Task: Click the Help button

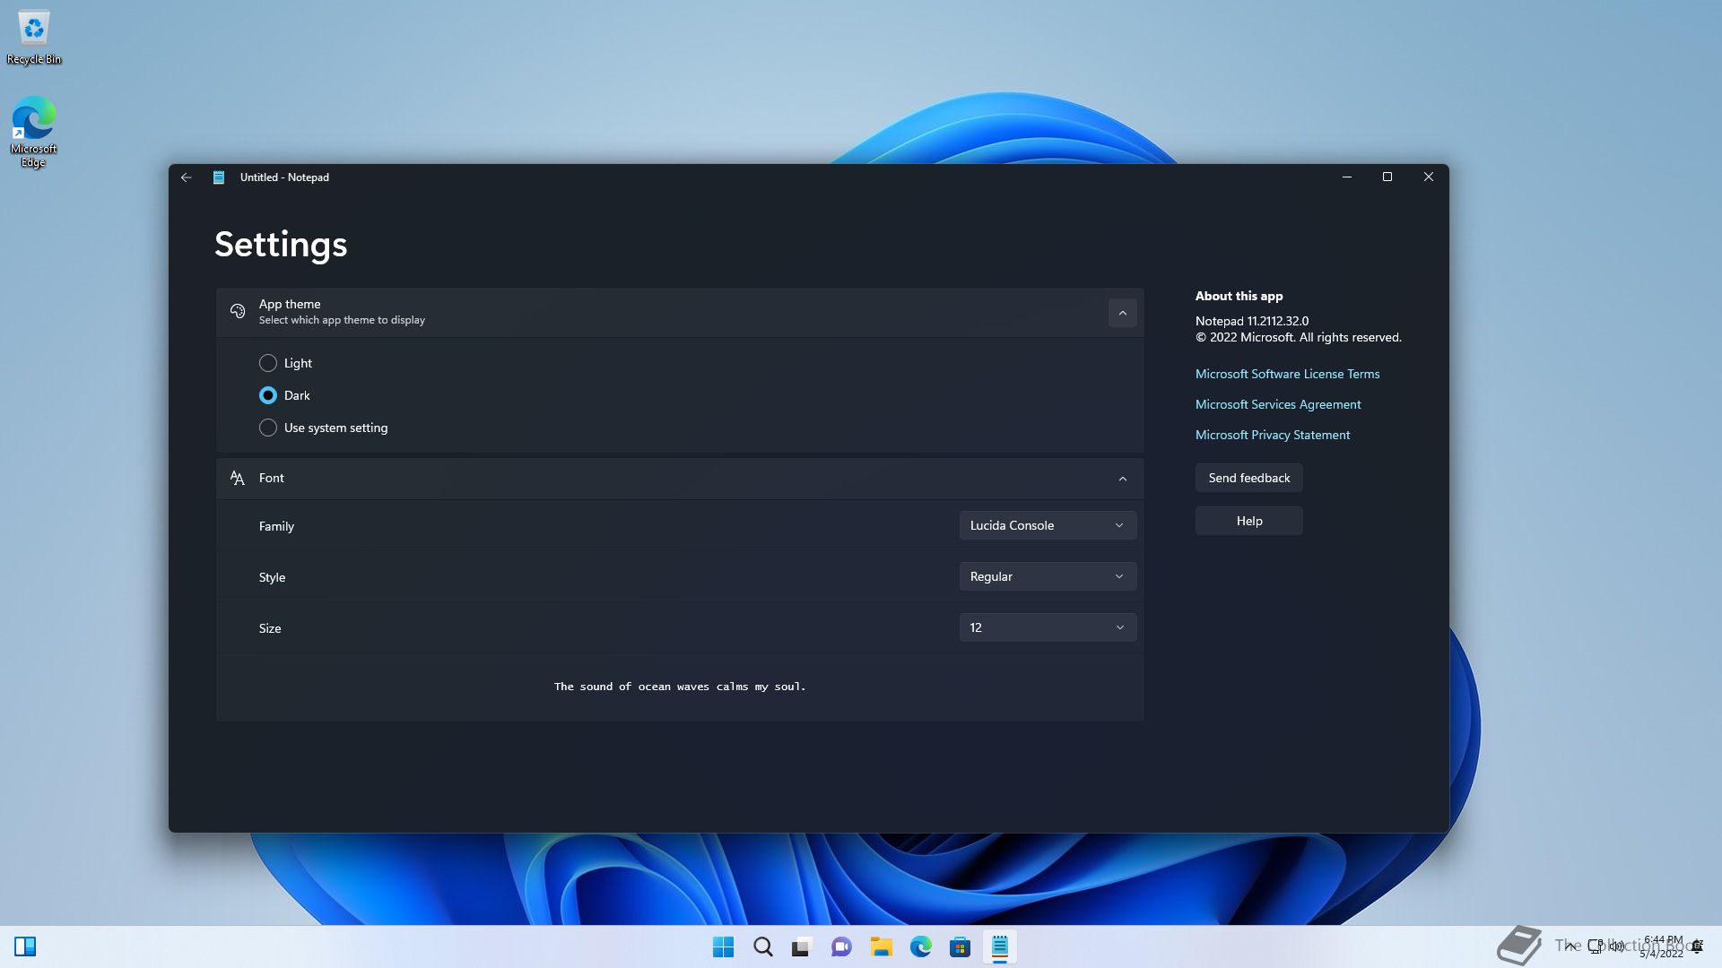Action: tap(1248, 521)
